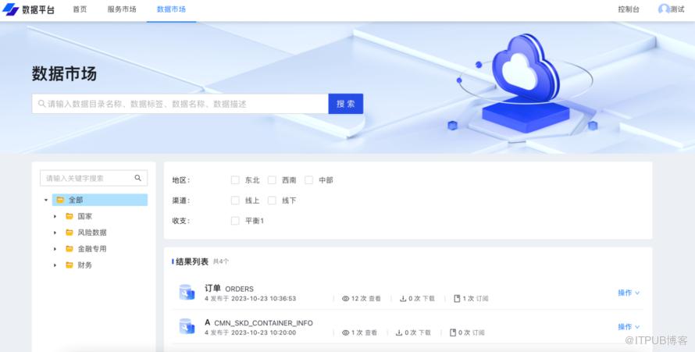Image resolution: width=695 pixels, height=352 pixels.
Task: Check the 线上 channel checkbox
Action: point(235,201)
